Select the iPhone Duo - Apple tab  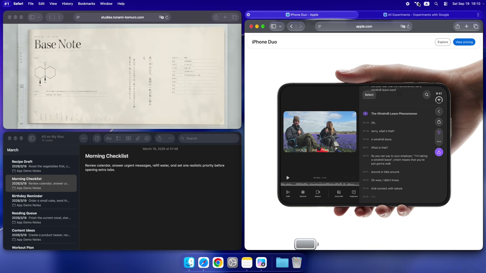pyautogui.click(x=302, y=15)
